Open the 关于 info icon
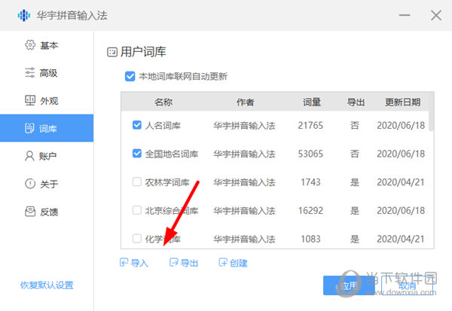 pyautogui.click(x=30, y=184)
